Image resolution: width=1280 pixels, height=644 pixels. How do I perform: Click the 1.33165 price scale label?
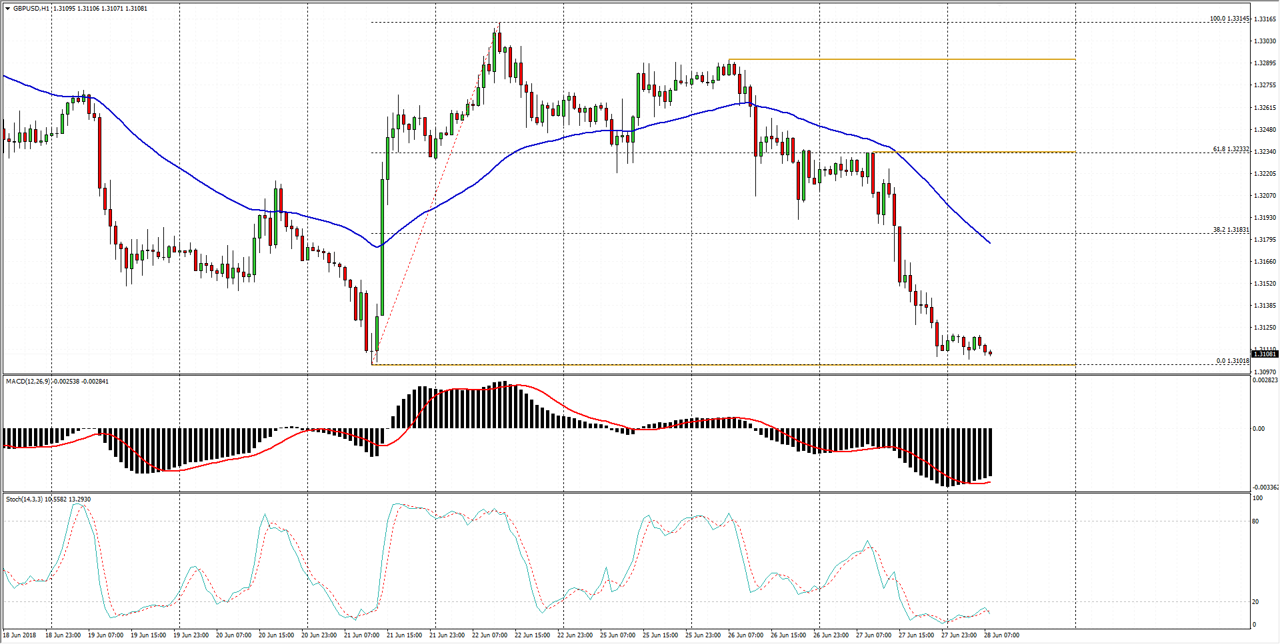pyautogui.click(x=1265, y=19)
